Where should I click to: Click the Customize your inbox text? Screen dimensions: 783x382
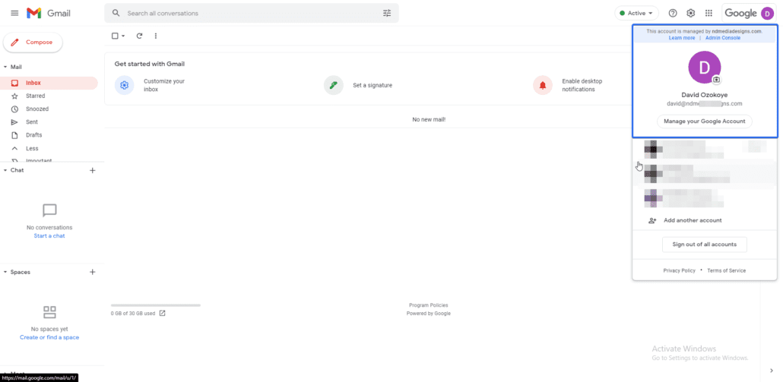(164, 85)
